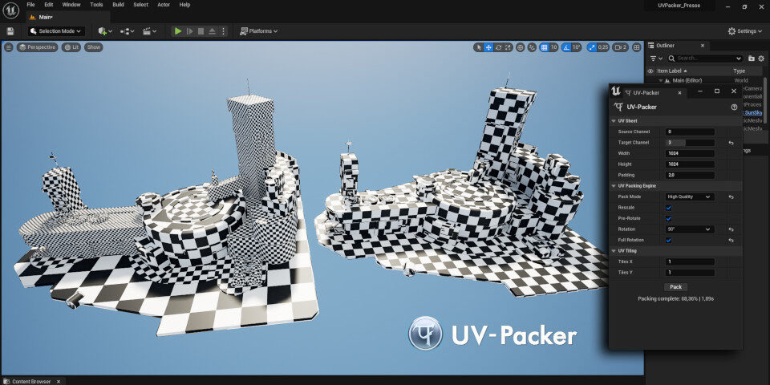
Task: Change scale snap value 0,25
Action: click(x=603, y=47)
